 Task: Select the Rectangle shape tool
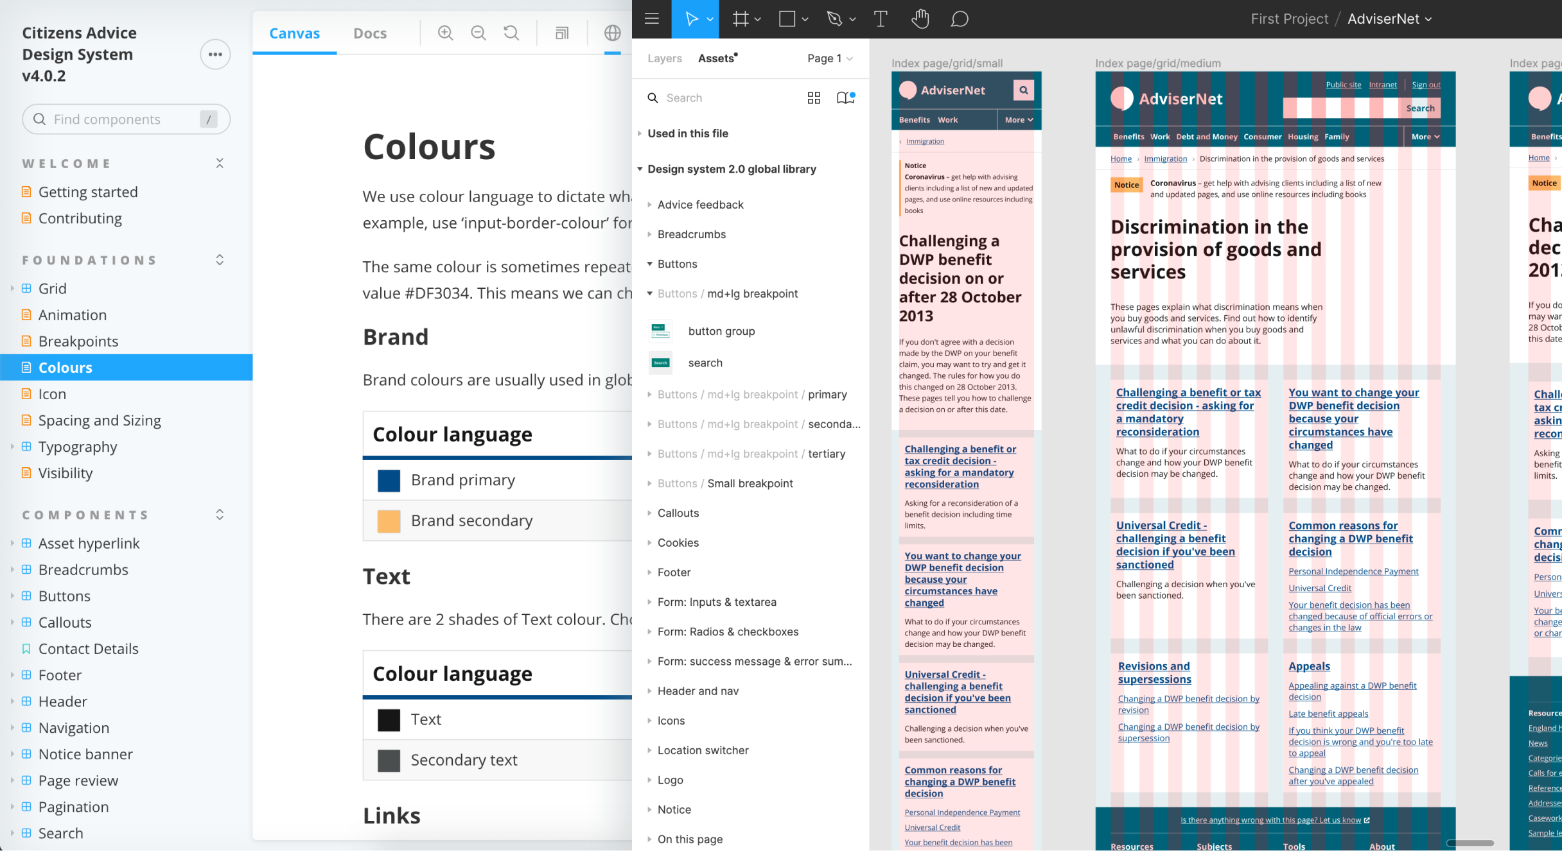(x=787, y=19)
